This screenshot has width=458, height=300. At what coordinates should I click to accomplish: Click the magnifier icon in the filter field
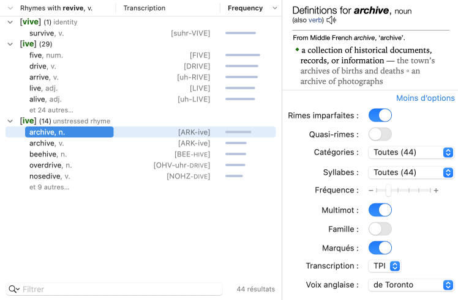point(13,289)
